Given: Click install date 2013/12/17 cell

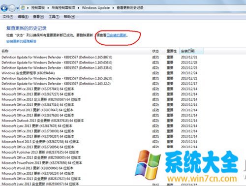Looking at the screenshot, I should point(189,84).
